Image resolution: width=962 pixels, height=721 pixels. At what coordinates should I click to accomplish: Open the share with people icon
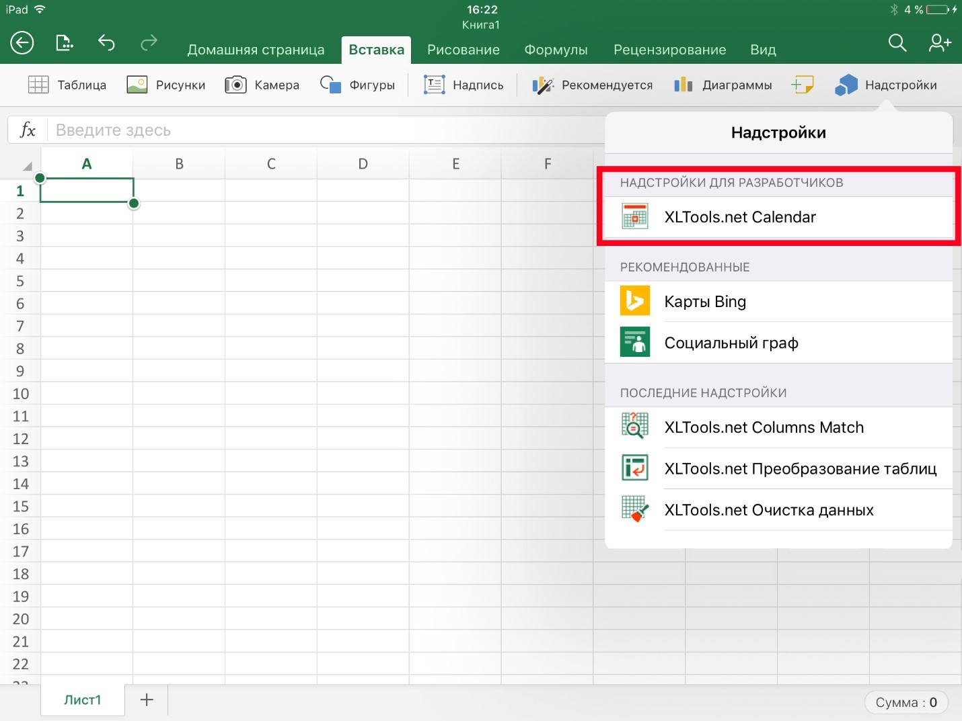(x=940, y=43)
